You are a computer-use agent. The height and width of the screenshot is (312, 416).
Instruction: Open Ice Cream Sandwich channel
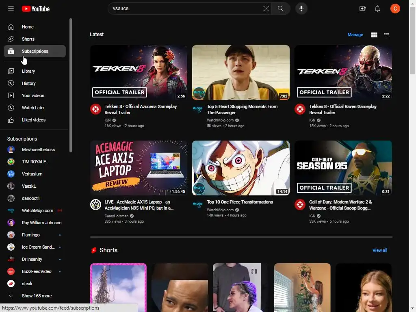[35, 247]
